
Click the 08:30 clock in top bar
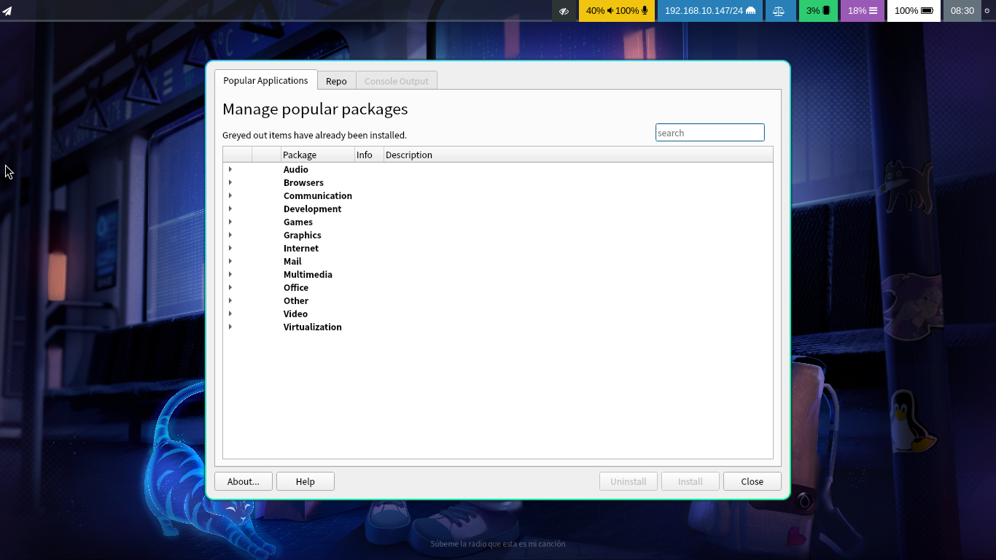[x=962, y=11]
